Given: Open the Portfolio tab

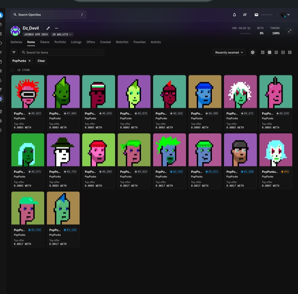Looking at the screenshot, I should (x=60, y=42).
